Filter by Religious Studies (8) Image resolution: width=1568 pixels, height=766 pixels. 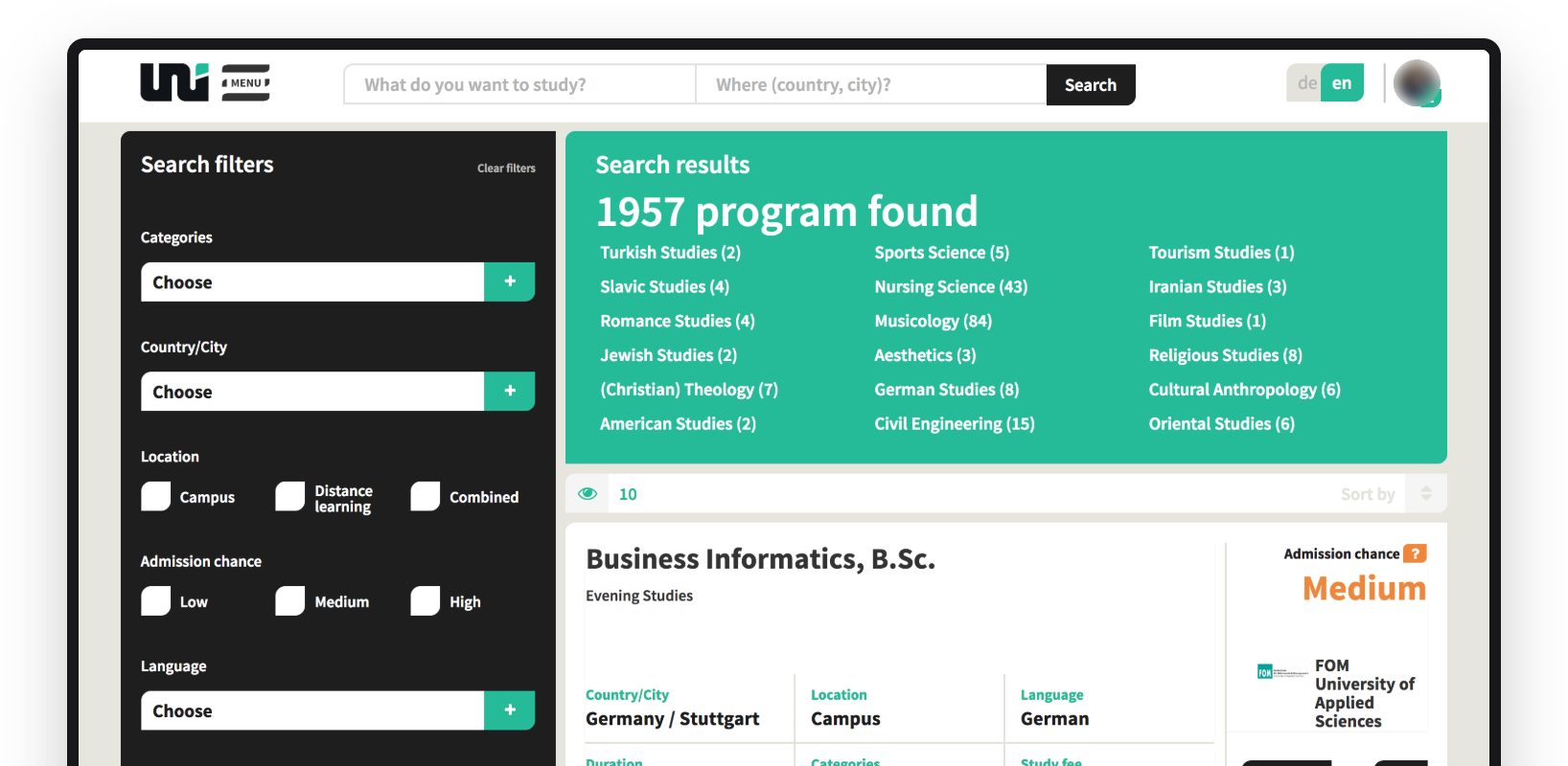(1225, 354)
